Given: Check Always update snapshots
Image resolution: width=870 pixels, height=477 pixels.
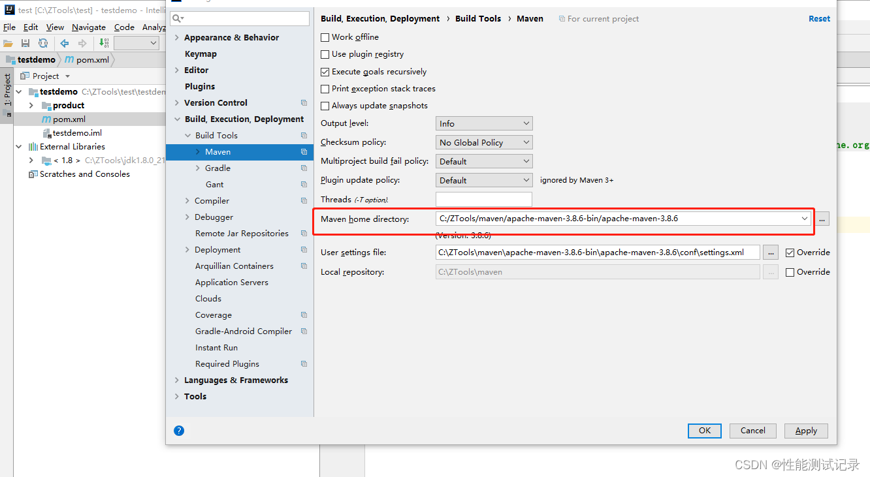Looking at the screenshot, I should point(325,106).
